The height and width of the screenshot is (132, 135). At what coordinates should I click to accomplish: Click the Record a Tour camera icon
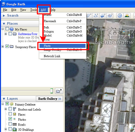(x=110, y=16)
